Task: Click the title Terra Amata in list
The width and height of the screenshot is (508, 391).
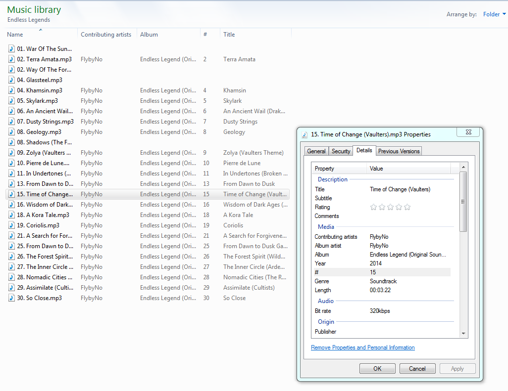Action: click(x=240, y=59)
